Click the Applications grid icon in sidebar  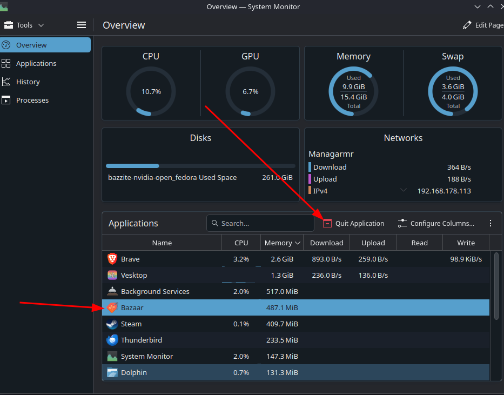[6, 63]
